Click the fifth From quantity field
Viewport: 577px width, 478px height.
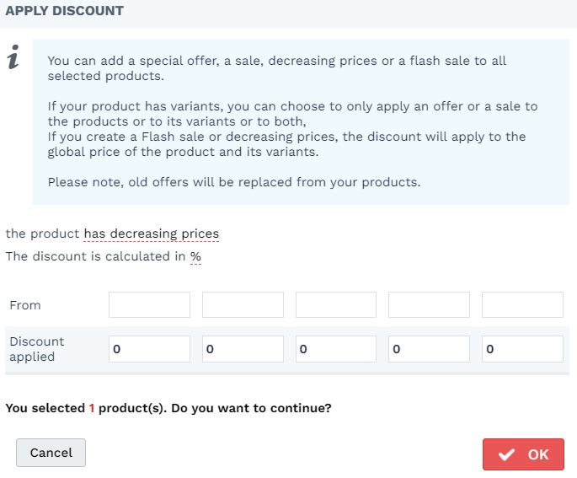coord(522,304)
